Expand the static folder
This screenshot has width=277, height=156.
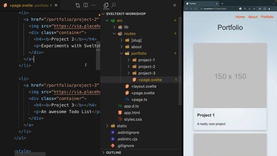[107, 126]
